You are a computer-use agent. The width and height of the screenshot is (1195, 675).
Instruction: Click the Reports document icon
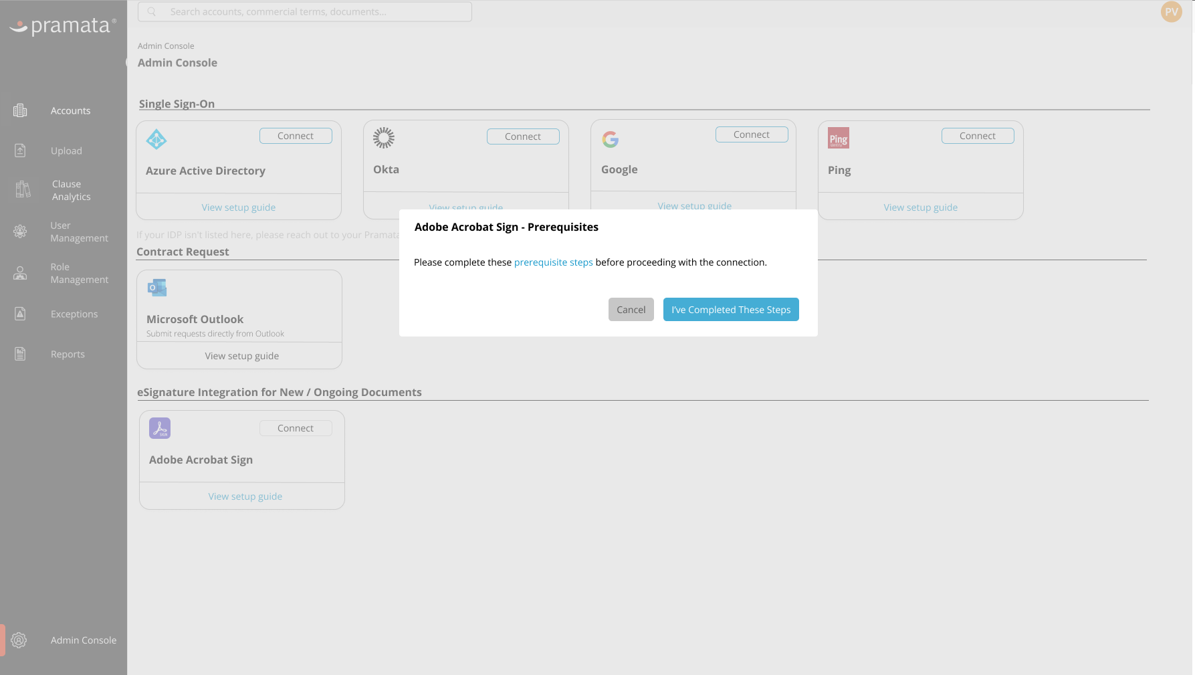pyautogui.click(x=20, y=354)
